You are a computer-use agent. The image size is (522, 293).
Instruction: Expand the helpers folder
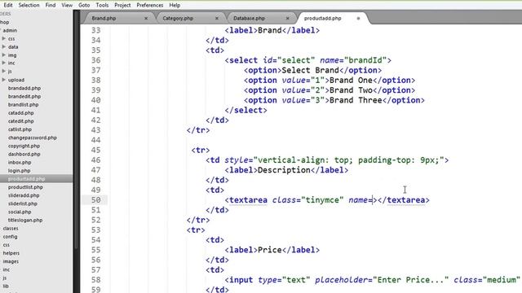(x=11, y=253)
